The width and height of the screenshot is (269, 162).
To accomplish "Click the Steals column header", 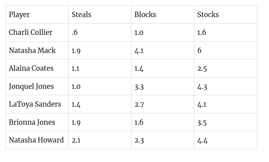I will tap(82, 15).
